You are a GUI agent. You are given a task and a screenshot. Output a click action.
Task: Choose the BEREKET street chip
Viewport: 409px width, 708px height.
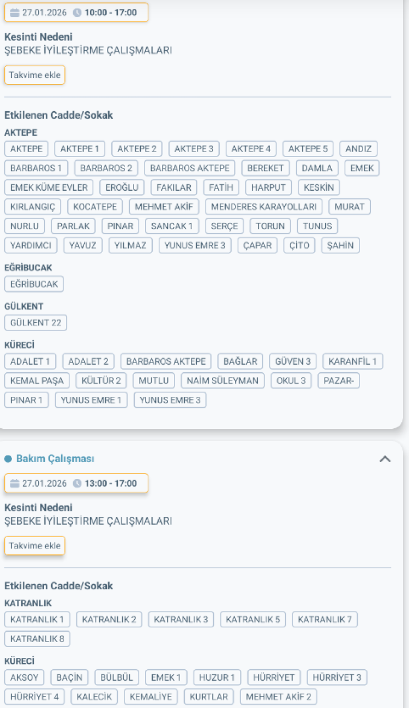[x=266, y=168]
